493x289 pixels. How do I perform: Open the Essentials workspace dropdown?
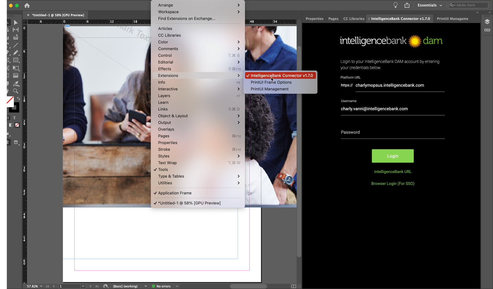(x=430, y=5)
